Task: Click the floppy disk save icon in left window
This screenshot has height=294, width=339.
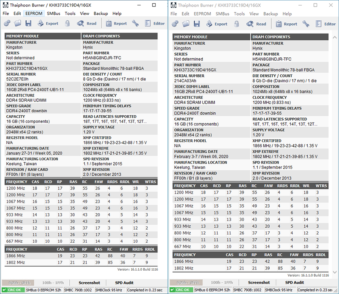Action: (x=28, y=23)
